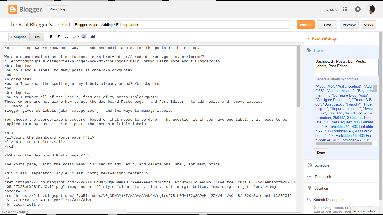The height and width of the screenshot is (215, 383).
Task: Publish the post
Action: tap(306, 25)
